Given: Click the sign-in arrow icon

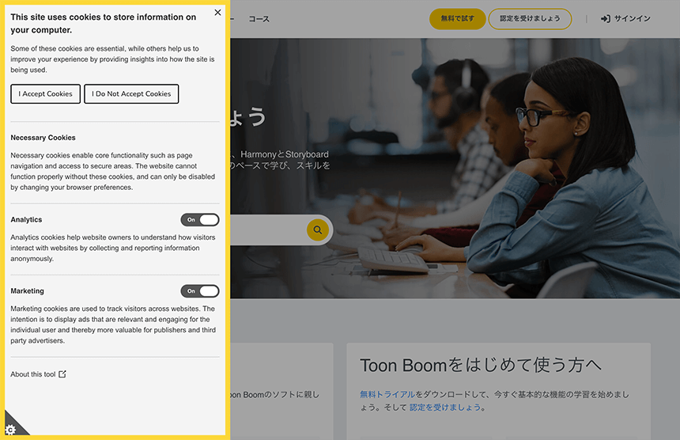Looking at the screenshot, I should click(x=605, y=19).
